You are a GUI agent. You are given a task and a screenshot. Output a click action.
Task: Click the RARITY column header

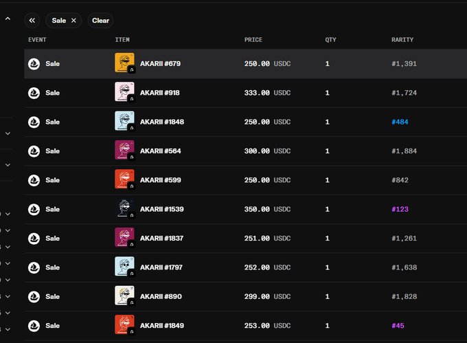coord(402,40)
